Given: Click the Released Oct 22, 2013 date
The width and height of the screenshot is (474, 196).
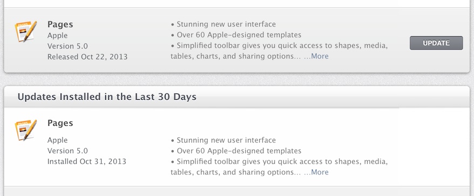Looking at the screenshot, I should (x=87, y=57).
